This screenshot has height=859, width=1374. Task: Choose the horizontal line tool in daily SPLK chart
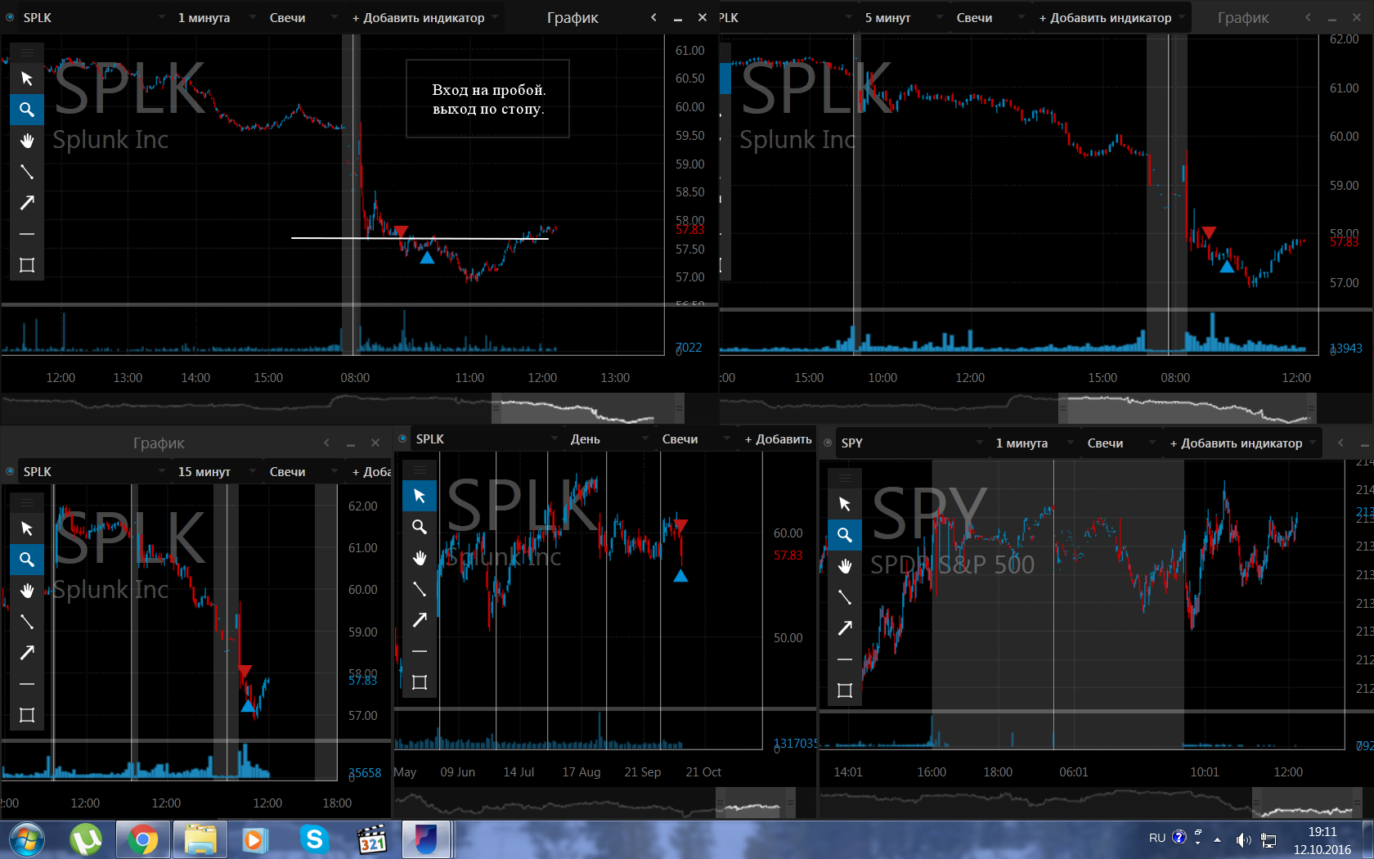[420, 651]
